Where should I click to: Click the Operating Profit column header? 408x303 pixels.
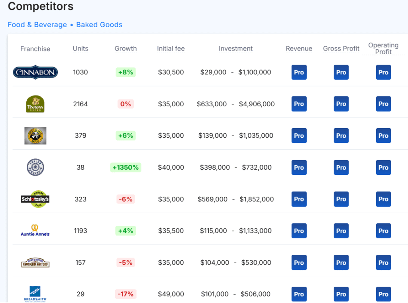383,48
